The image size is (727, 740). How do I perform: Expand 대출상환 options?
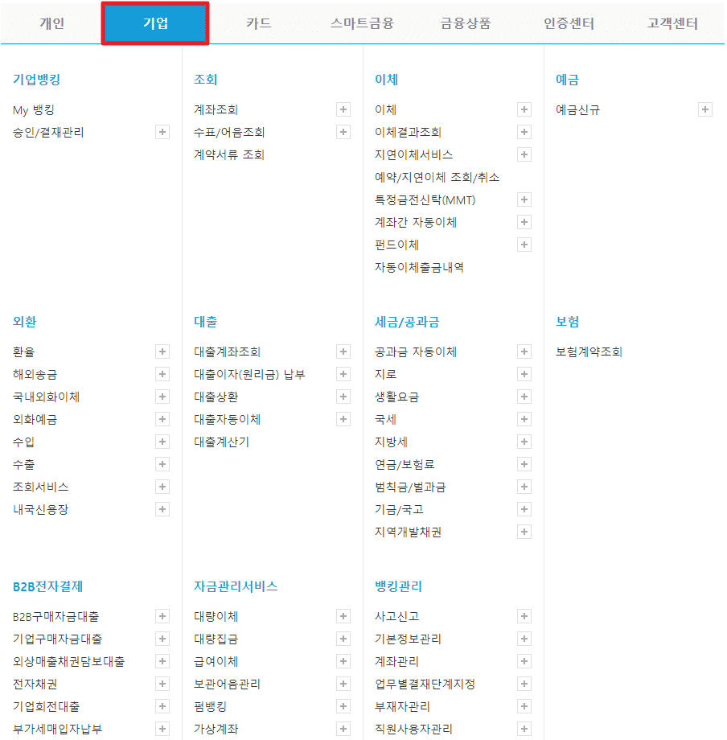[x=343, y=396]
